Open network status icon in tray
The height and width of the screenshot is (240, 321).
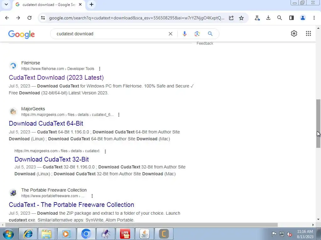tap(282, 234)
